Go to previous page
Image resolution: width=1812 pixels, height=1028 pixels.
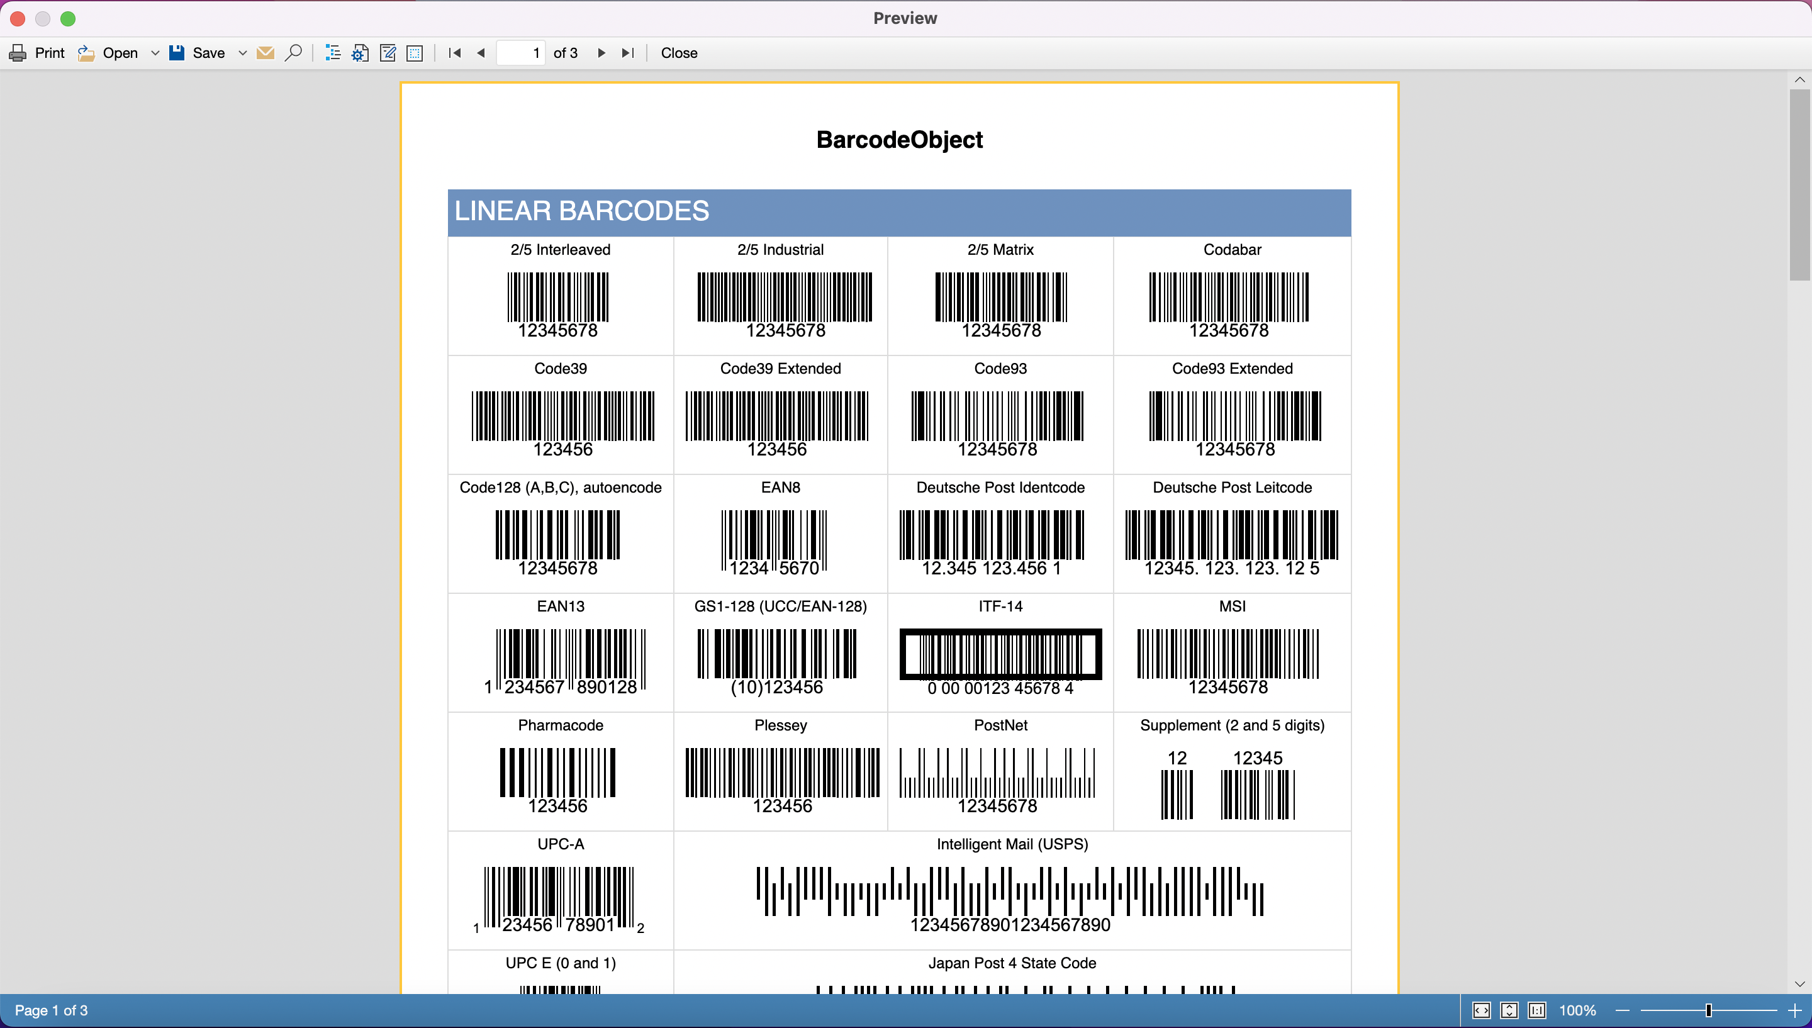(481, 53)
